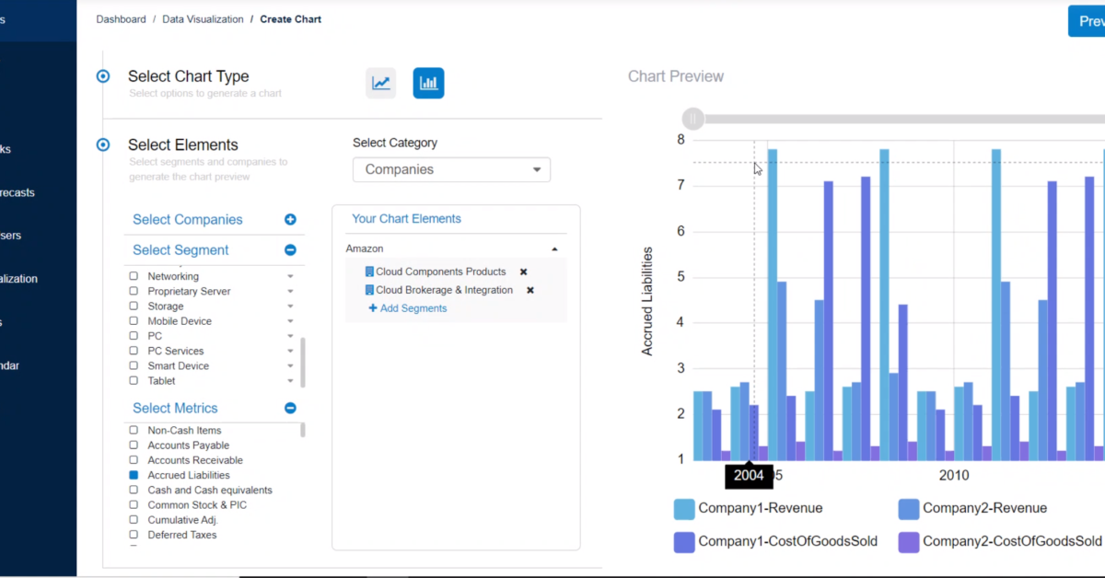Select the bar chart type icon
The width and height of the screenshot is (1105, 578).
pos(428,83)
